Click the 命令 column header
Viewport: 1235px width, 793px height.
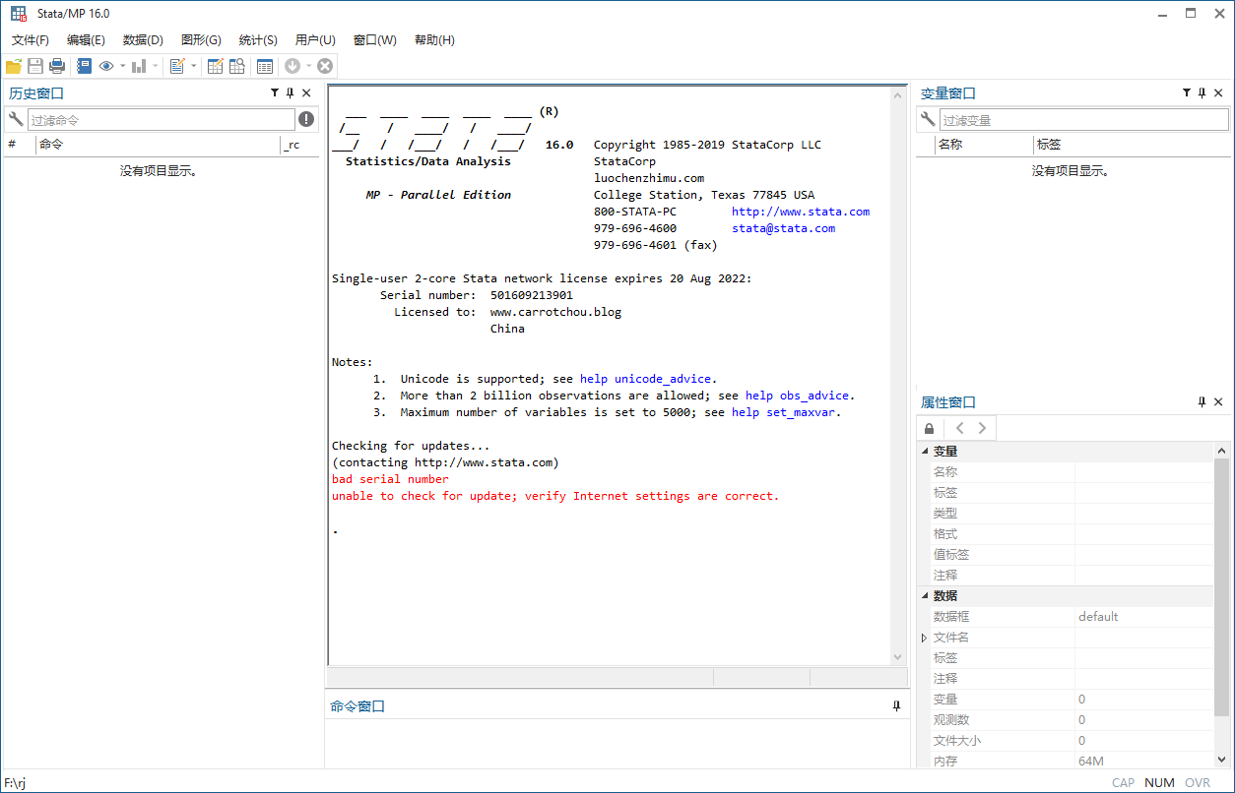(x=158, y=145)
